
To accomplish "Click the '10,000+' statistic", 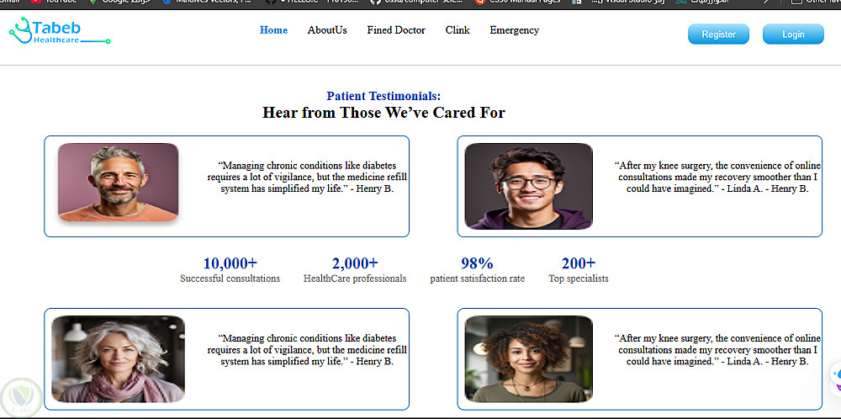I will pyautogui.click(x=230, y=263).
